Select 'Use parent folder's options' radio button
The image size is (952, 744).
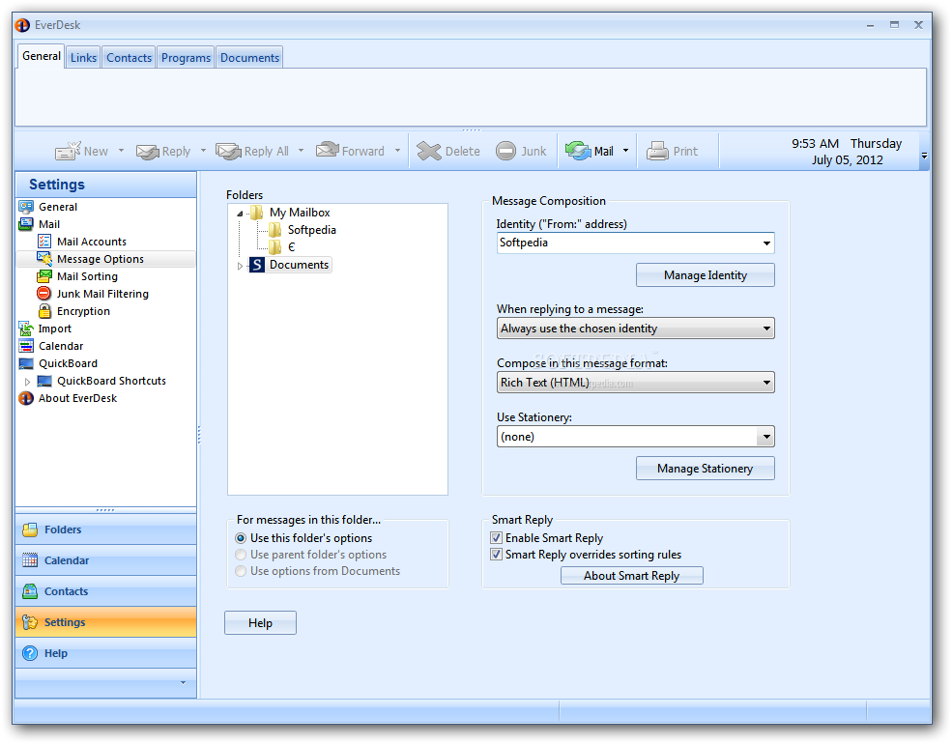pyautogui.click(x=241, y=555)
